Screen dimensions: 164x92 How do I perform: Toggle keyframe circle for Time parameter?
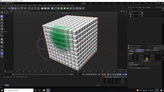(129, 66)
